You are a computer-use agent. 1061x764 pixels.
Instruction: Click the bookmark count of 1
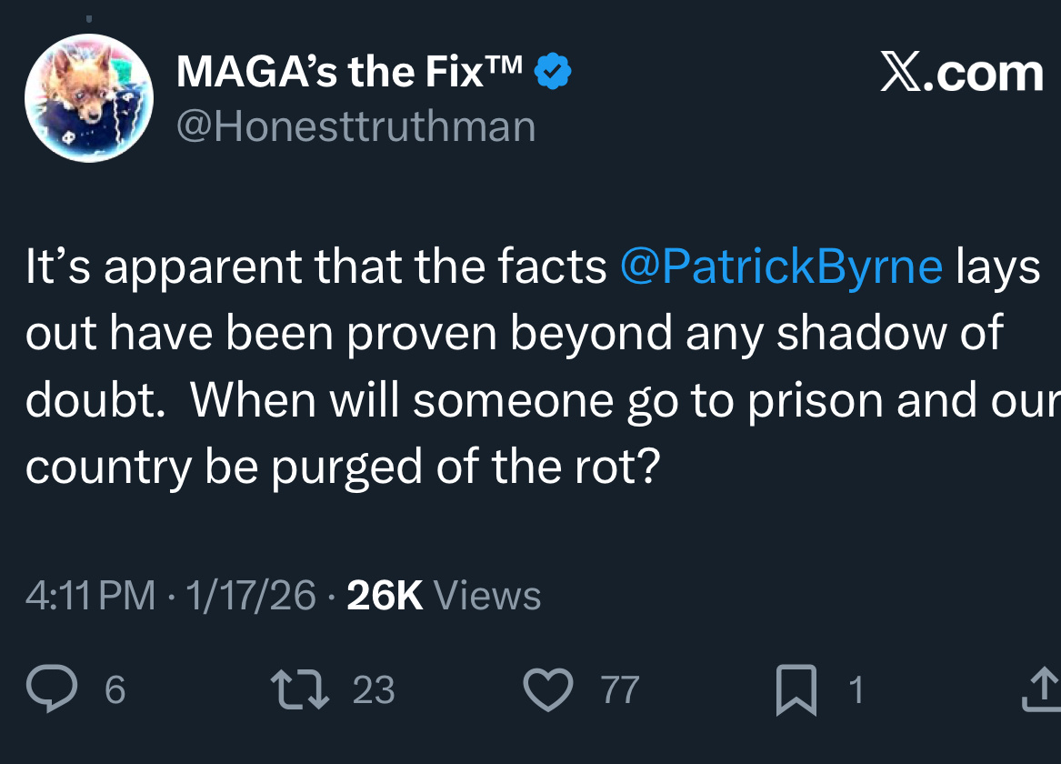pyautogui.click(x=855, y=691)
